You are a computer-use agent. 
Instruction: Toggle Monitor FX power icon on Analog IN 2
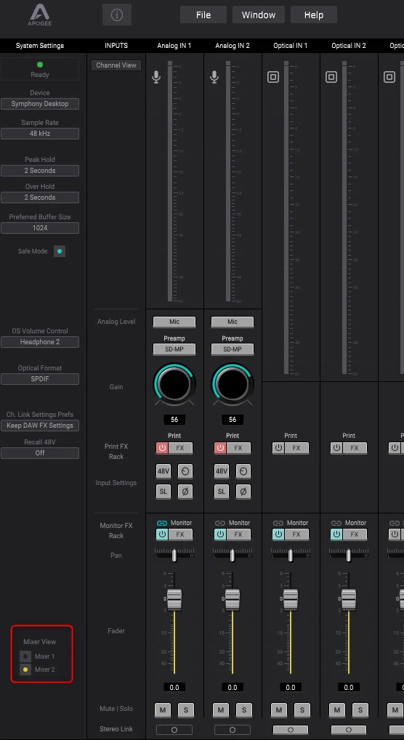pos(220,534)
